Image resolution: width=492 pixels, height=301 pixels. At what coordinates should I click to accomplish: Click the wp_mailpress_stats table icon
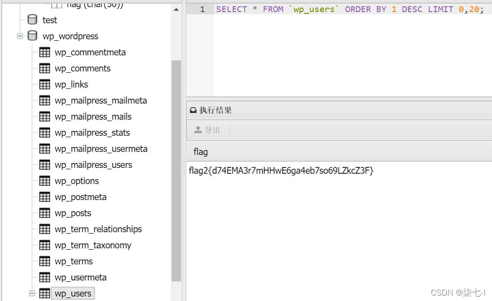click(45, 133)
